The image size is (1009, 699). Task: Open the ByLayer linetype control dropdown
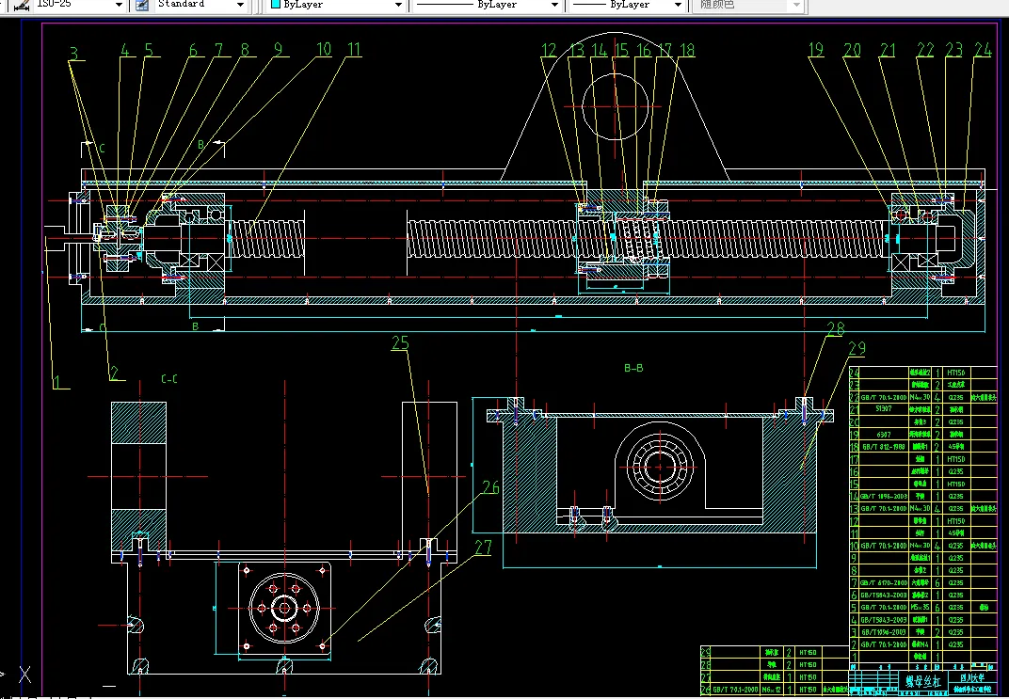(x=554, y=5)
